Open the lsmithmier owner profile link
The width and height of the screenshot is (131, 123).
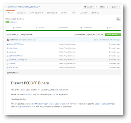point(12,7)
